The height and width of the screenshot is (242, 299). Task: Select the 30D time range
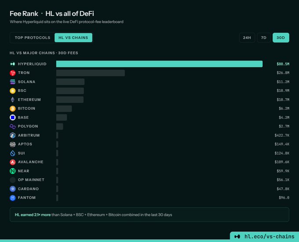click(x=281, y=38)
